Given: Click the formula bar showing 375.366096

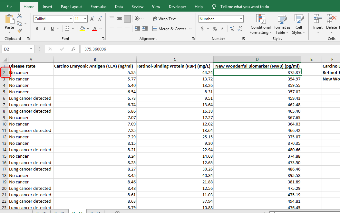Looking at the screenshot, I should click(210, 49).
